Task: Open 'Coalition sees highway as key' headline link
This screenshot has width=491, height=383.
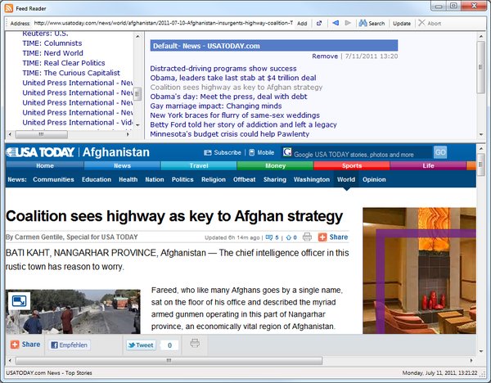Action: click(236, 87)
